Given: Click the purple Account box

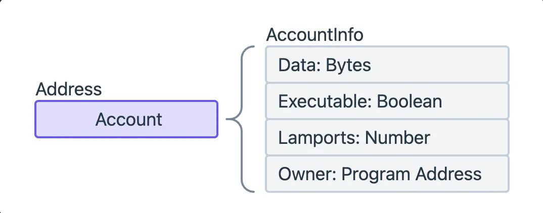Looking at the screenshot, I should pos(126,119).
